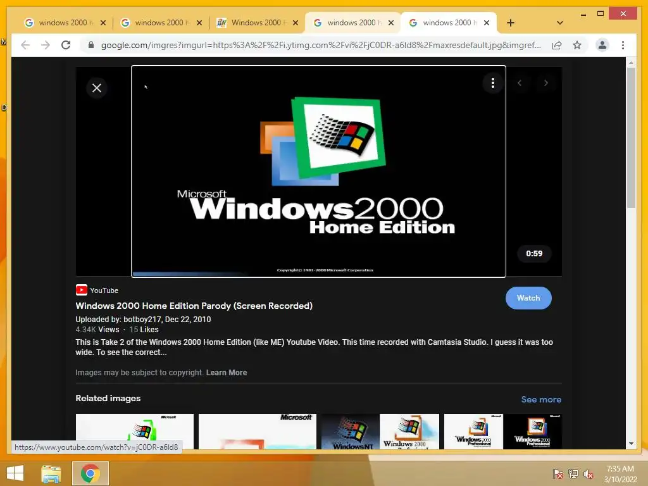Image resolution: width=648 pixels, height=486 pixels.
Task: Open the taskbar clock showing 7:35 AM
Action: coord(620,474)
